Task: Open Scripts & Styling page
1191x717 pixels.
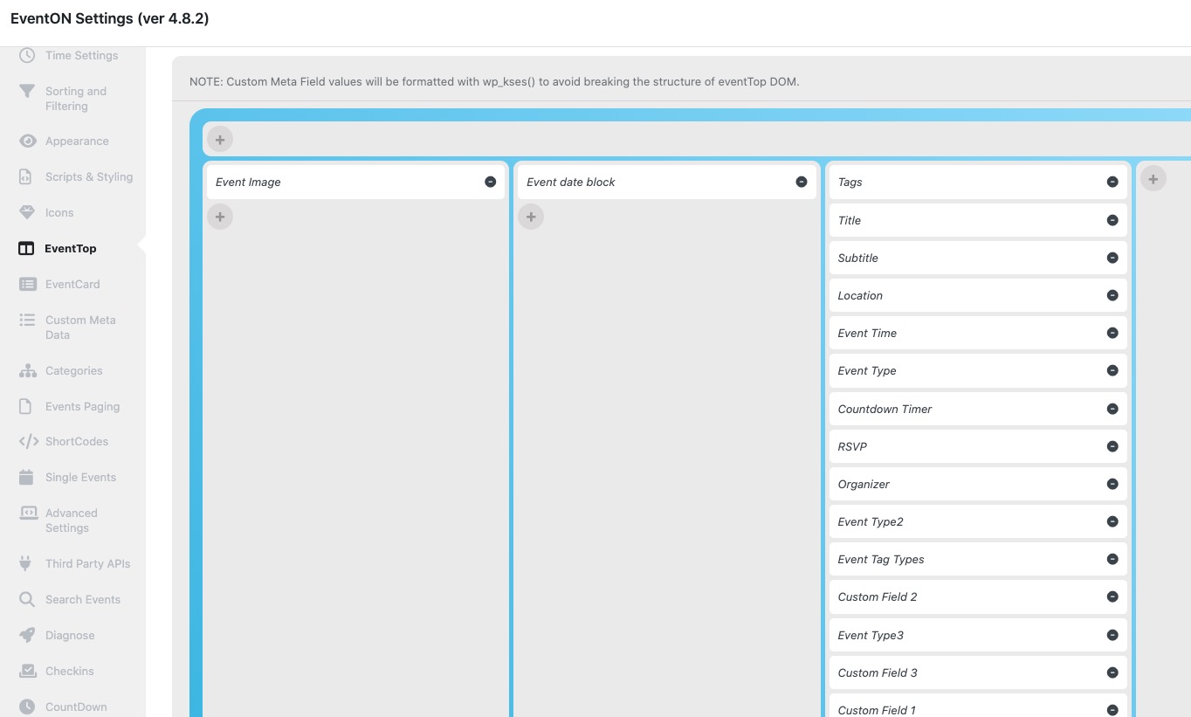Action: point(89,176)
